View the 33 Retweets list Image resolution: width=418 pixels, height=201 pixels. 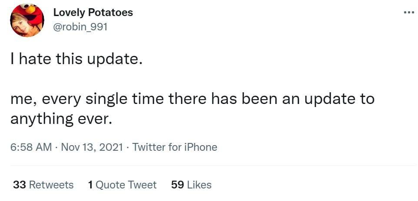[x=43, y=185]
